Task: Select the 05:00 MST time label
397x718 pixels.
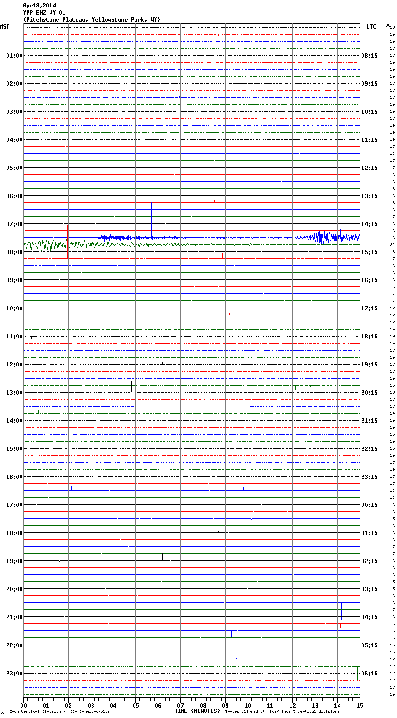Action: [x=14, y=168]
